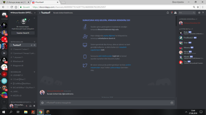
Task: Open the eggwars text channel
Action: (23, 66)
